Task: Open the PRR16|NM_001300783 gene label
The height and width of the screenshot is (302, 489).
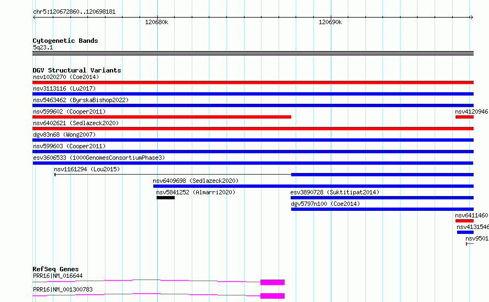Action: [x=63, y=289]
